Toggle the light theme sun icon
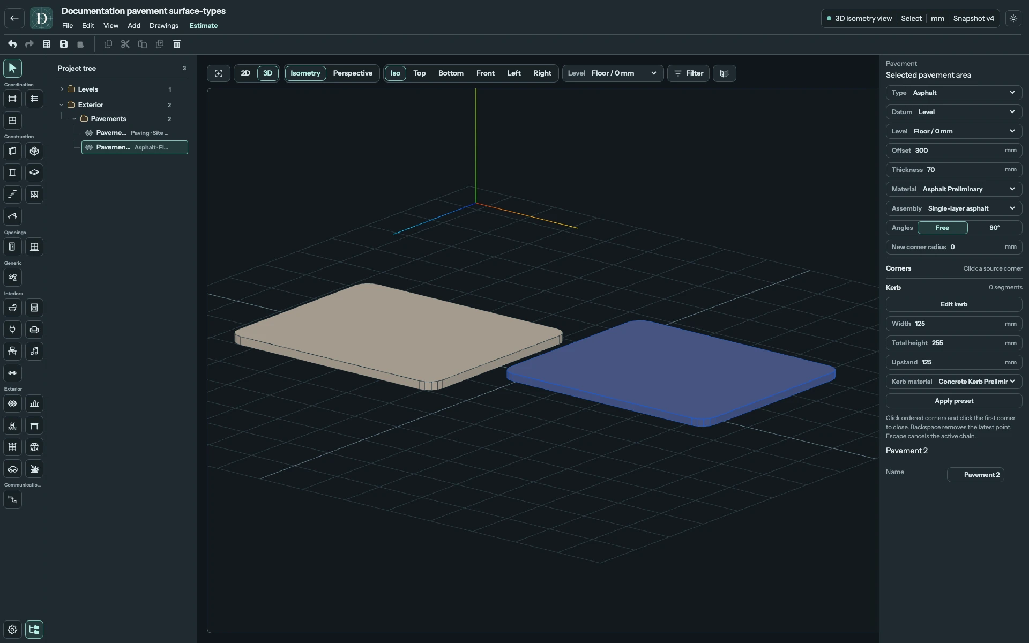Viewport: 1029px width, 643px height. [x=1013, y=18]
